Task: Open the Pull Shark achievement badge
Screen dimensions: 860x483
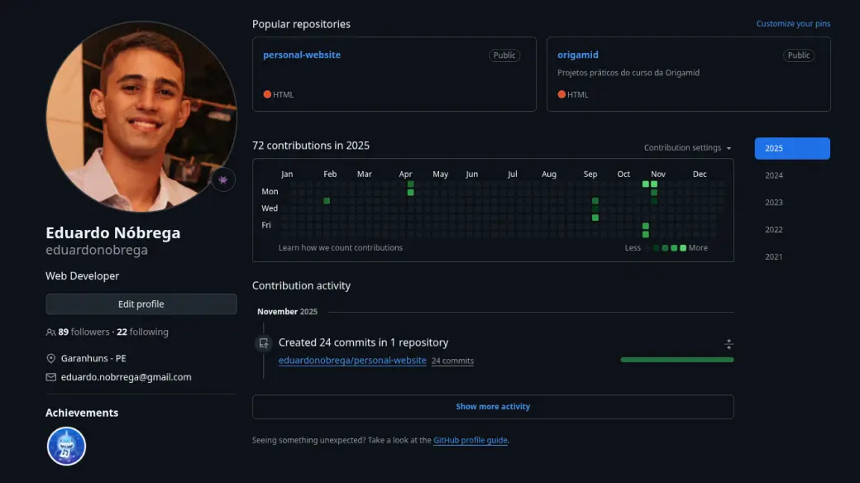Action: [66, 446]
